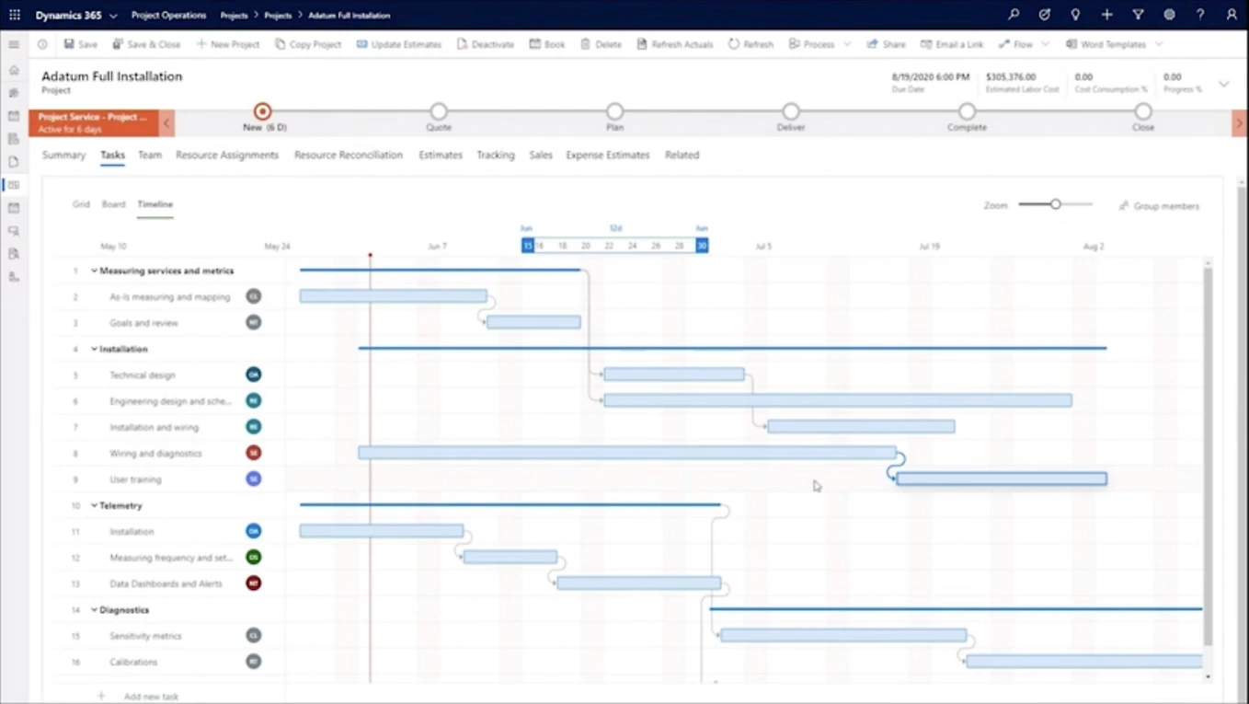This screenshot has width=1249, height=704.
Task: Adjust the Zoom slider handle
Action: tap(1056, 204)
